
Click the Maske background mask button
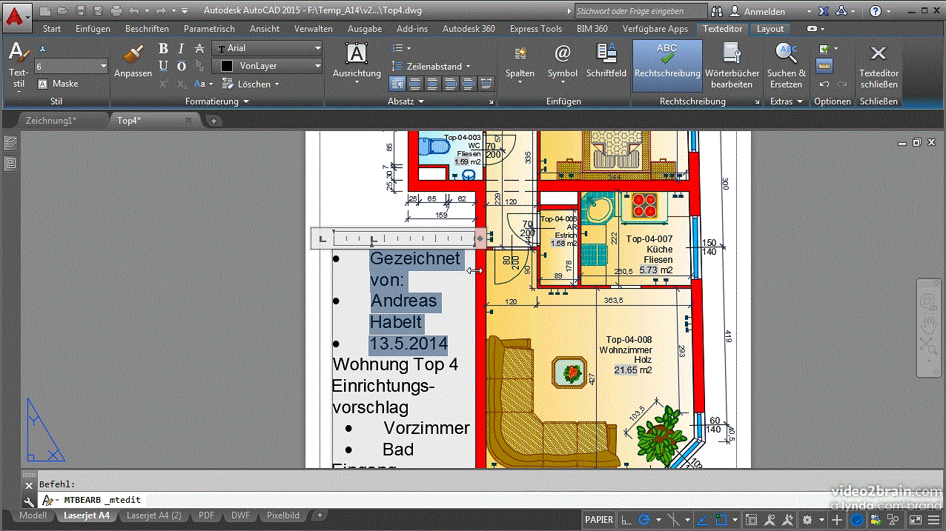59,84
